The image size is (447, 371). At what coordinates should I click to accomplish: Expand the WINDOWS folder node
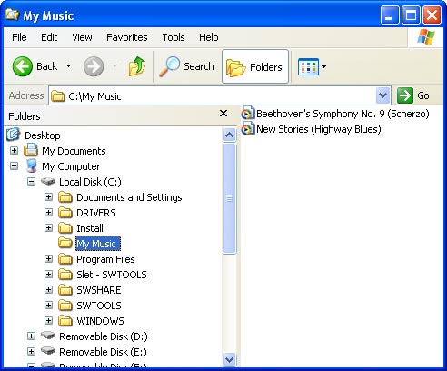[x=48, y=321]
